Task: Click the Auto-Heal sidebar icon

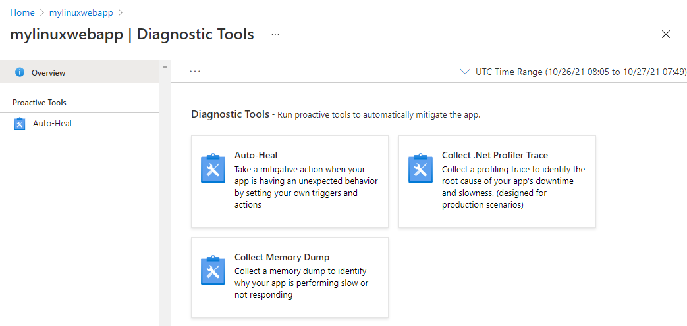Action: click(20, 124)
